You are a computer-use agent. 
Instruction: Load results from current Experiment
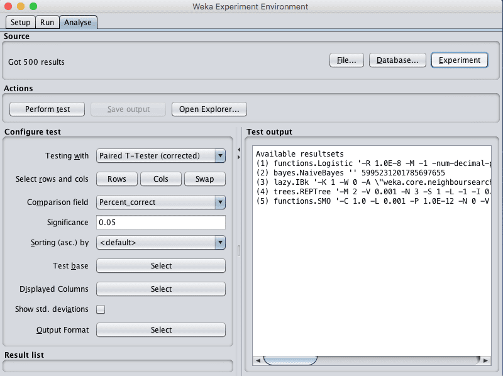(x=460, y=60)
